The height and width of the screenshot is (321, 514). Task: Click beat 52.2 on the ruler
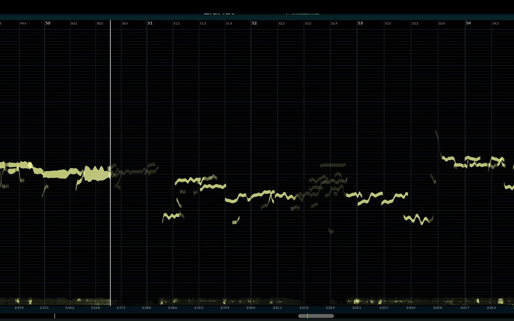[x=281, y=23]
